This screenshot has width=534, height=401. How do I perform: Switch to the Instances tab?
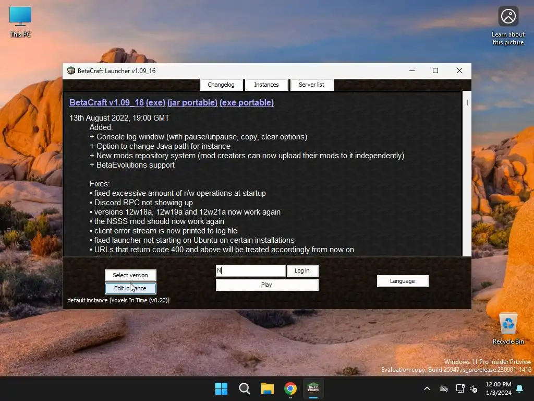(x=266, y=85)
